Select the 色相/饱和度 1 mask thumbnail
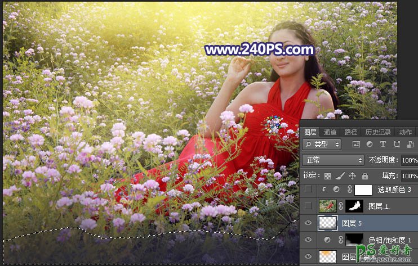The image size is (418, 266). pyautogui.click(x=354, y=240)
